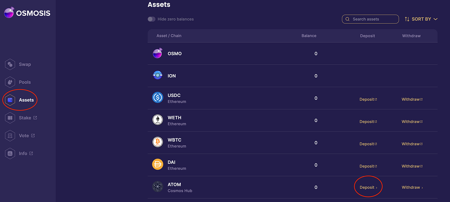Image resolution: width=450 pixels, height=202 pixels.
Task: Click the OSMO balance value 0
Action: pos(316,54)
